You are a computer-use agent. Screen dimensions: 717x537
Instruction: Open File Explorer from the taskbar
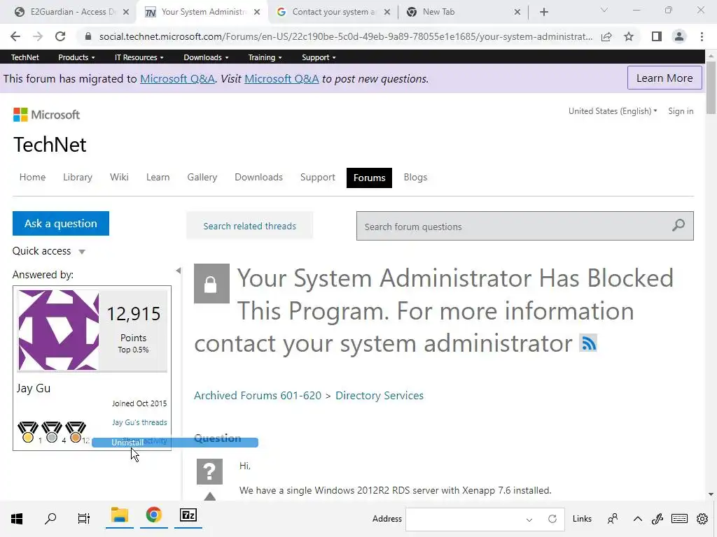click(x=119, y=516)
